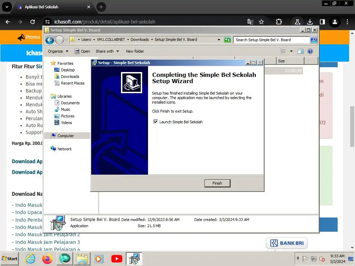Image resolution: width=355 pixels, height=266 pixels.
Task: Open Chrome three-dot menu
Action: (x=347, y=22)
